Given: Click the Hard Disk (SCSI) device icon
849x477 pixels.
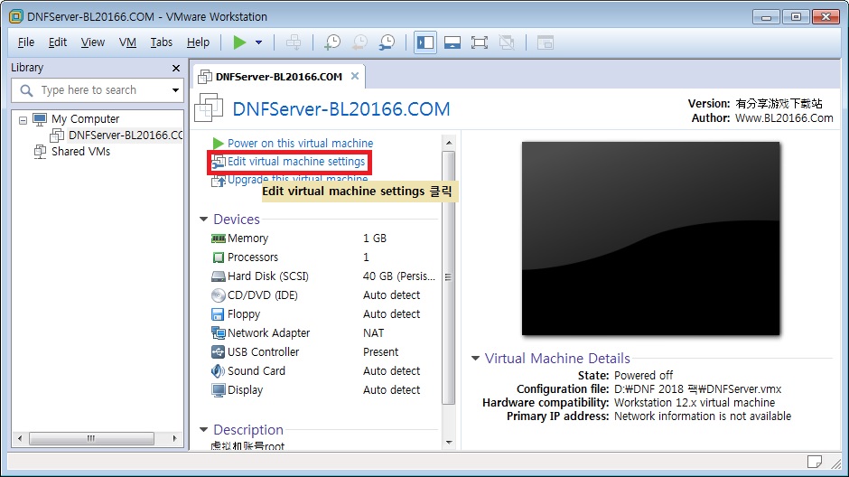Looking at the screenshot, I should tap(219, 276).
